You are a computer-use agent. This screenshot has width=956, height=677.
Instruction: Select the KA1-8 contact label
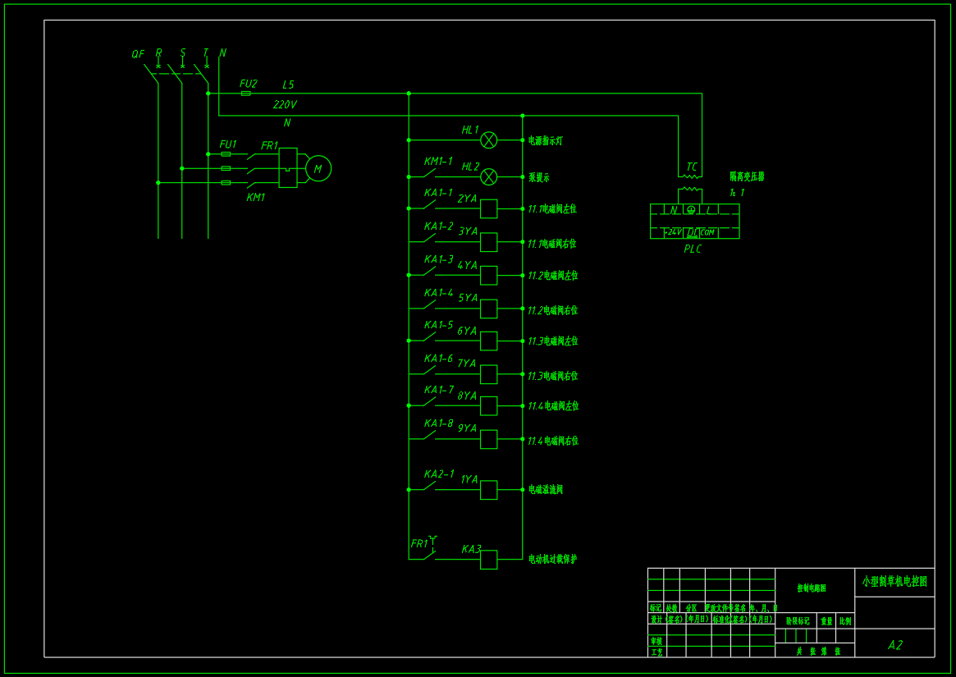point(438,423)
